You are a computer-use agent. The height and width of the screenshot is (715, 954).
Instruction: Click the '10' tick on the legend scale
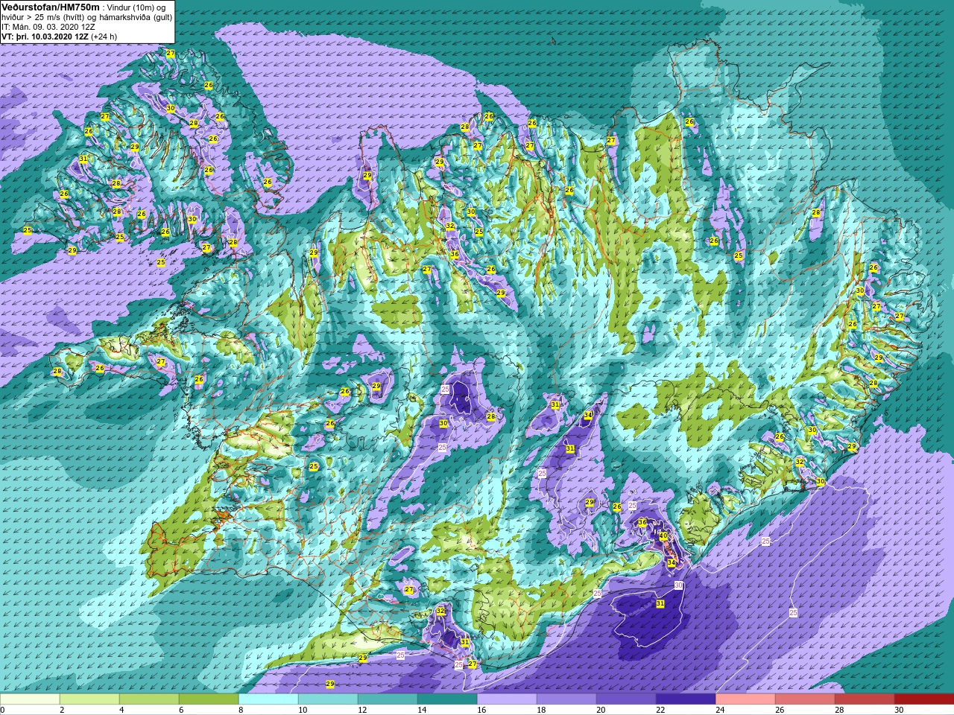click(303, 710)
